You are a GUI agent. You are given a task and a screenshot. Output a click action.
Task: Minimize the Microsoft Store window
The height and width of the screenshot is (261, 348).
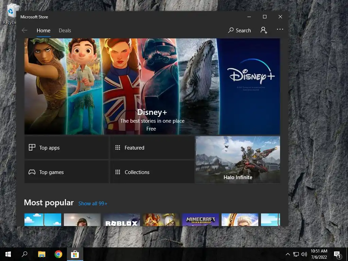pos(249,17)
